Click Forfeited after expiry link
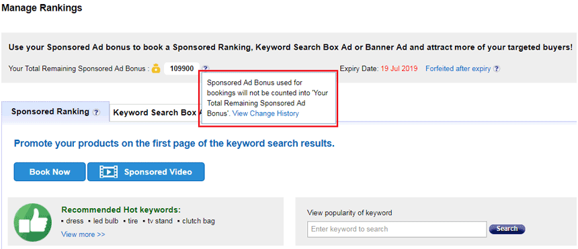The height and width of the screenshot is (249, 578). click(x=458, y=68)
